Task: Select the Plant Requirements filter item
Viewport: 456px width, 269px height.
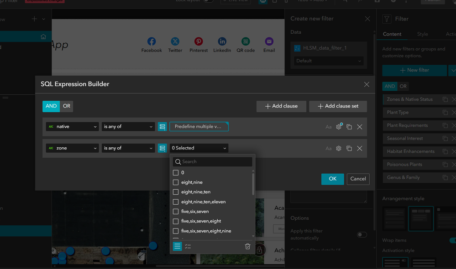Action: point(408,125)
